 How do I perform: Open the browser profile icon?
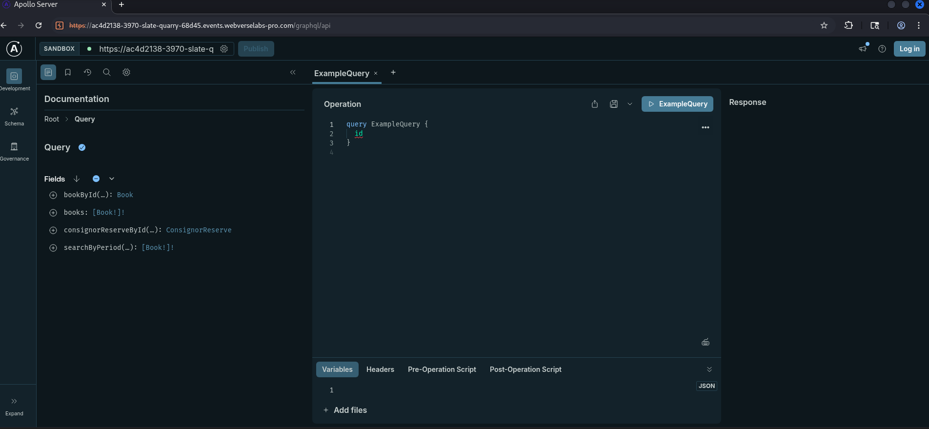(901, 25)
